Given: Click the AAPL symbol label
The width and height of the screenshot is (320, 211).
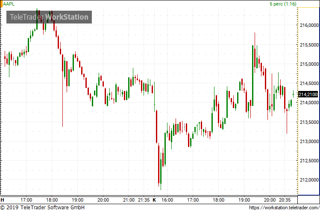Looking at the screenshot, I should tap(9, 4).
